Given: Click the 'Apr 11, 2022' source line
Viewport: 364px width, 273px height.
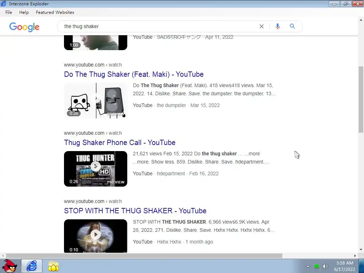Looking at the screenshot, I should [x=183, y=37].
